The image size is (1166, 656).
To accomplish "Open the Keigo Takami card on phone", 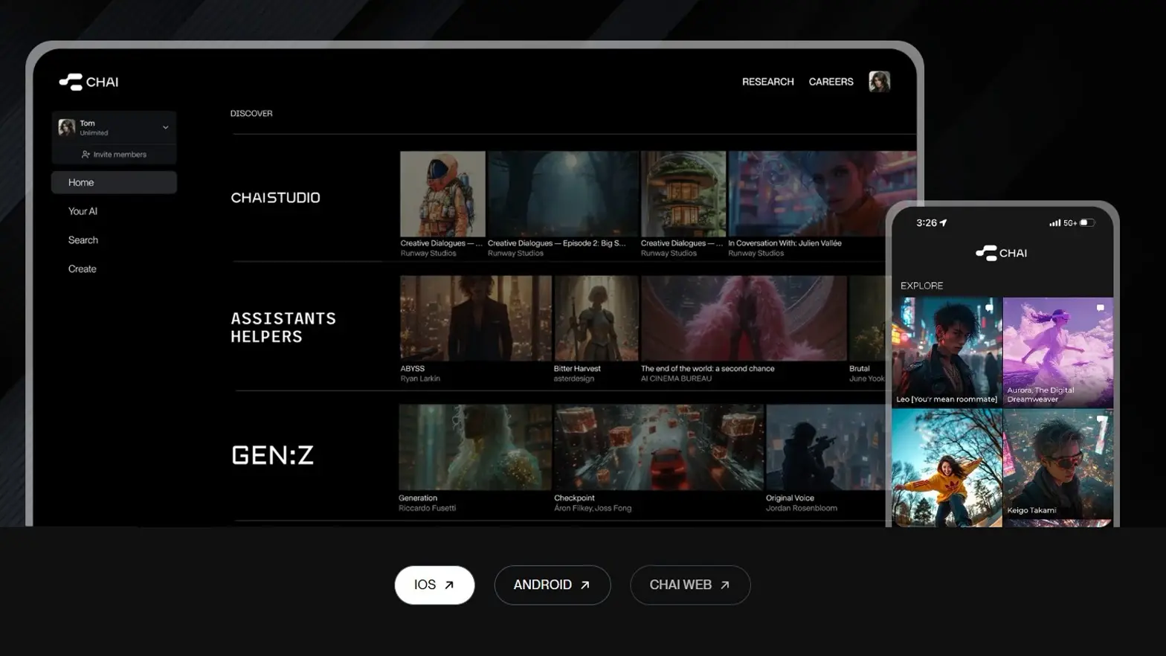I will [x=1058, y=463].
